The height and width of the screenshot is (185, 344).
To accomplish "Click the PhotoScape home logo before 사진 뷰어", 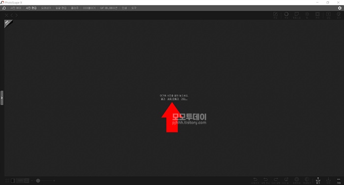I will coord(4,8).
